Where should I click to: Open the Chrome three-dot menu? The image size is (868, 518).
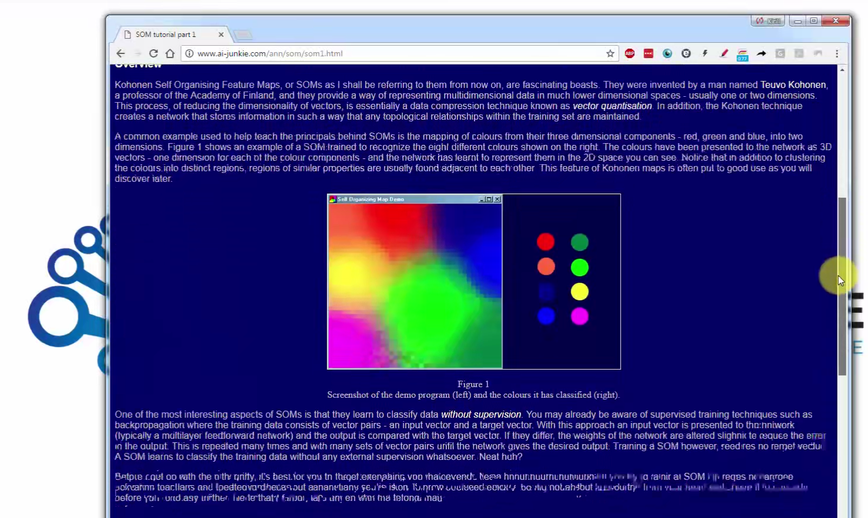coord(837,53)
